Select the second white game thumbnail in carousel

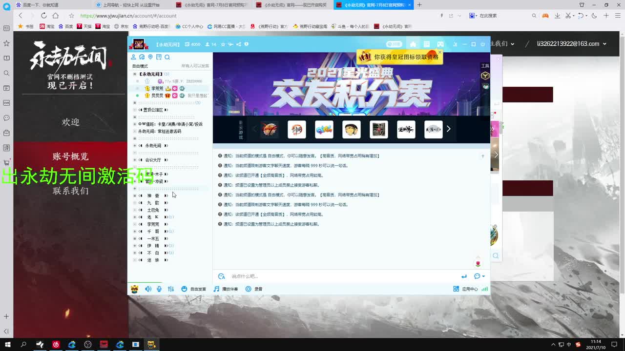click(297, 129)
